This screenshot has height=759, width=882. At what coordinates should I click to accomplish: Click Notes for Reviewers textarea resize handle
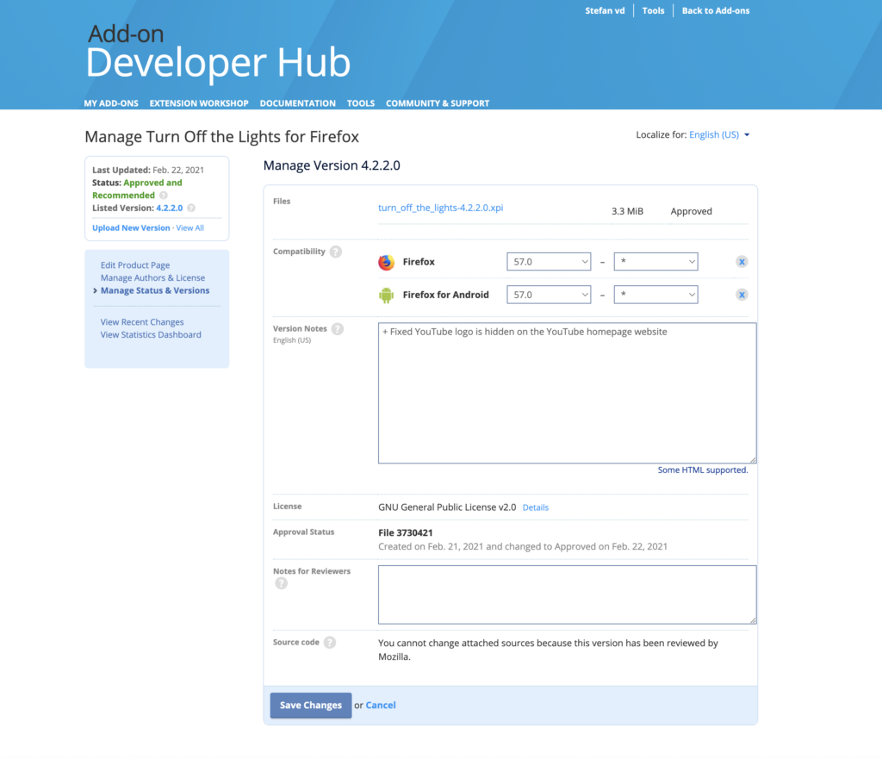click(x=753, y=620)
